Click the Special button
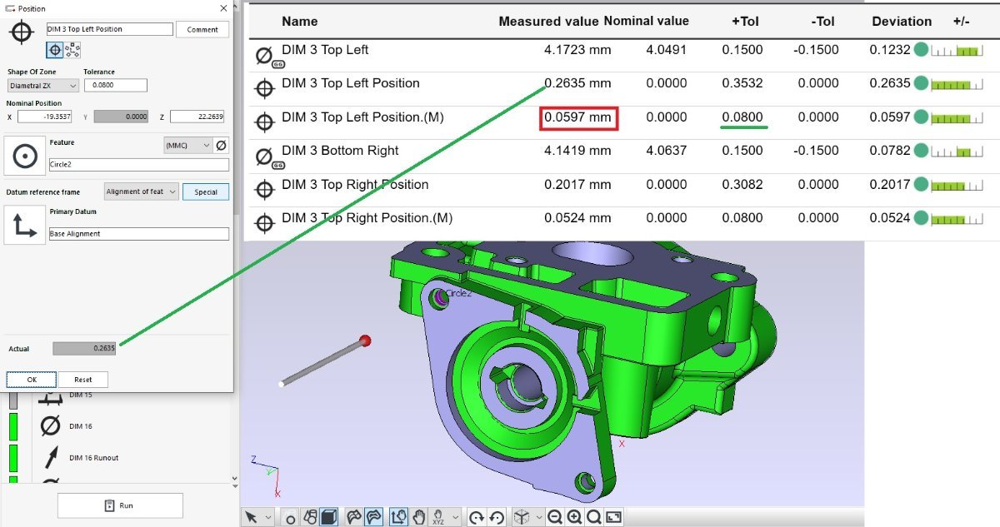 coord(206,191)
